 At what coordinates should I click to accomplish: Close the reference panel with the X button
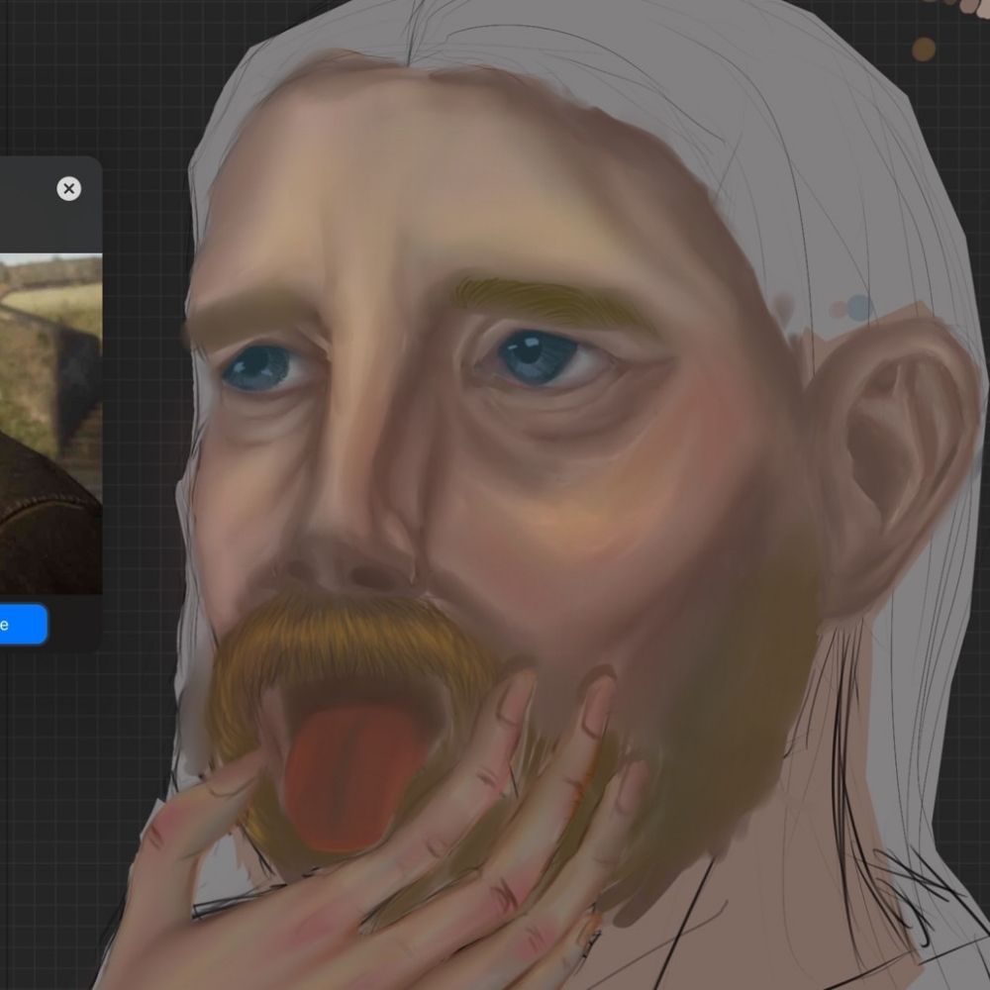point(69,188)
